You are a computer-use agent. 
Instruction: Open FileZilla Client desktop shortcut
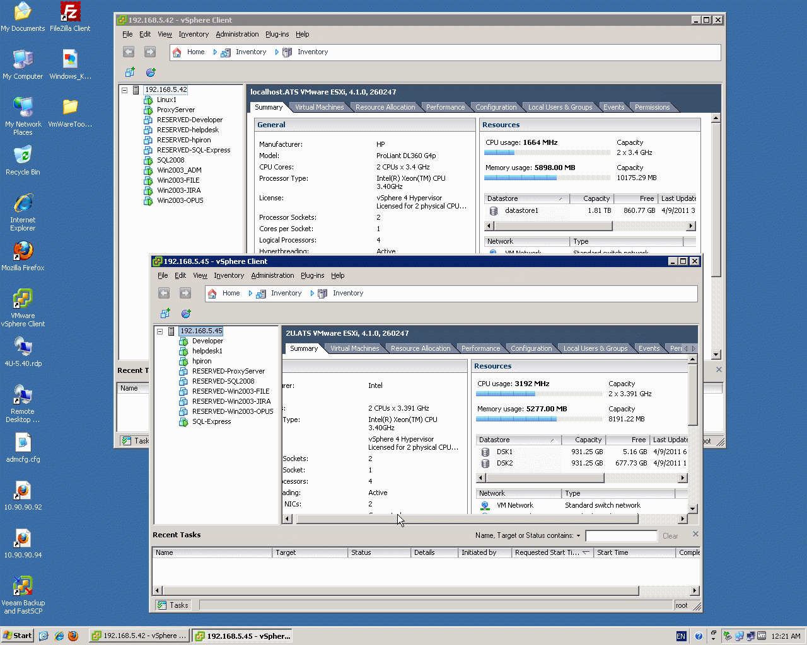pos(70,17)
